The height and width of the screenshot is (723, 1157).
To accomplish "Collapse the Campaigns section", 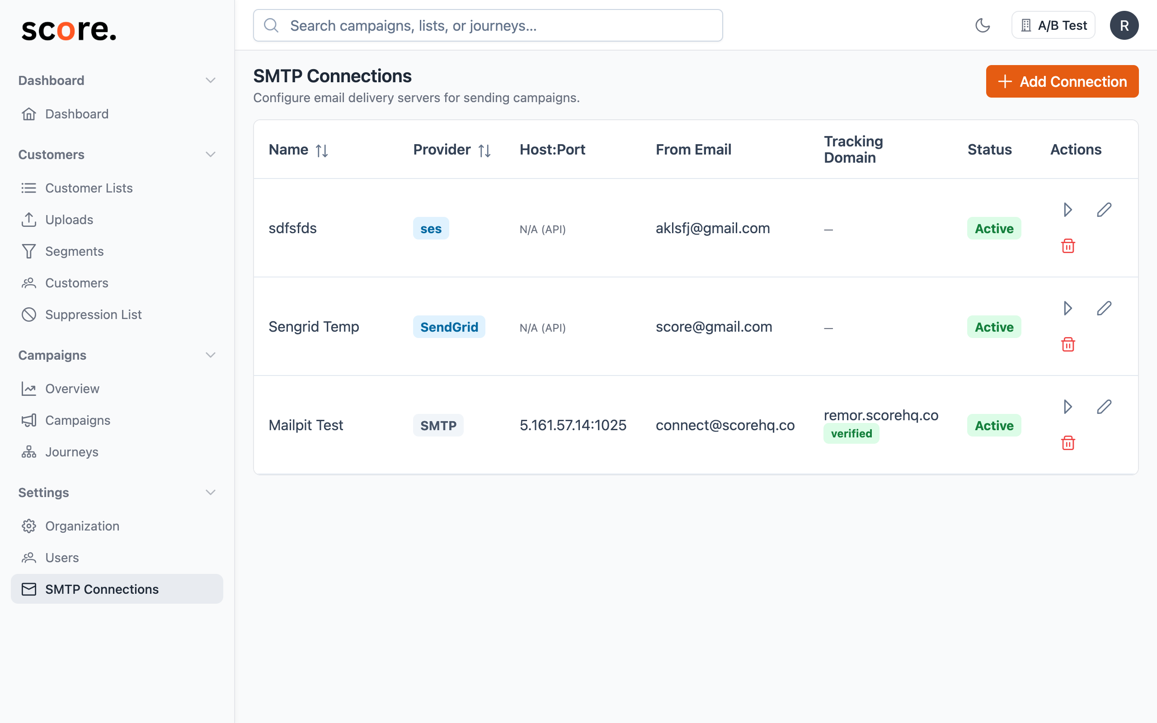I will [x=211, y=355].
